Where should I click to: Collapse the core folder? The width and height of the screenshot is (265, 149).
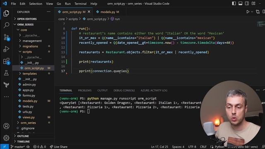pyautogui.click(x=34, y=30)
